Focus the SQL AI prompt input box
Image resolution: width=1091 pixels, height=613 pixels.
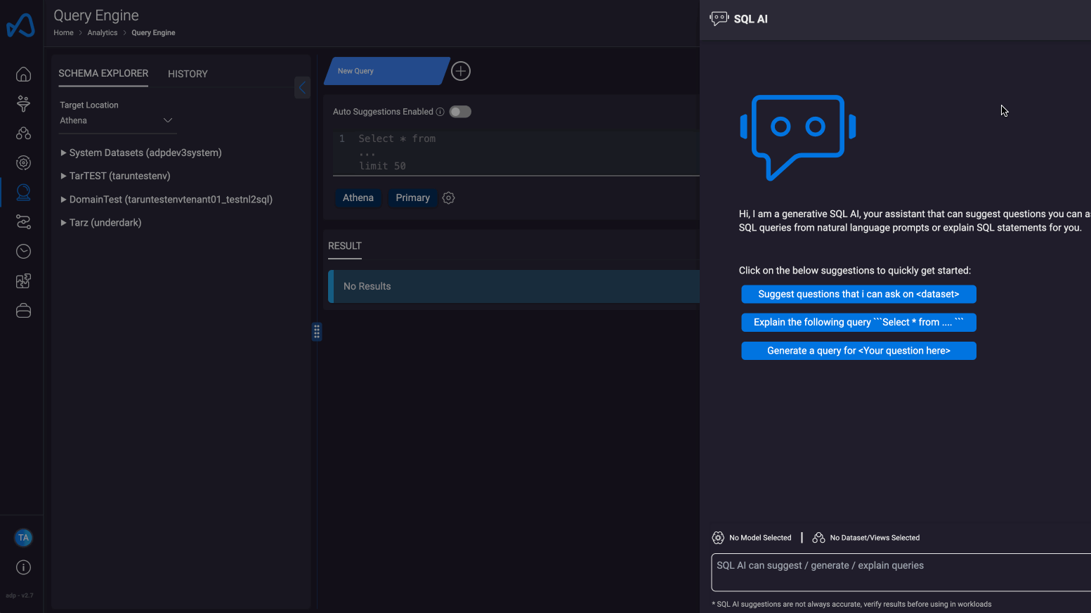tap(901, 572)
